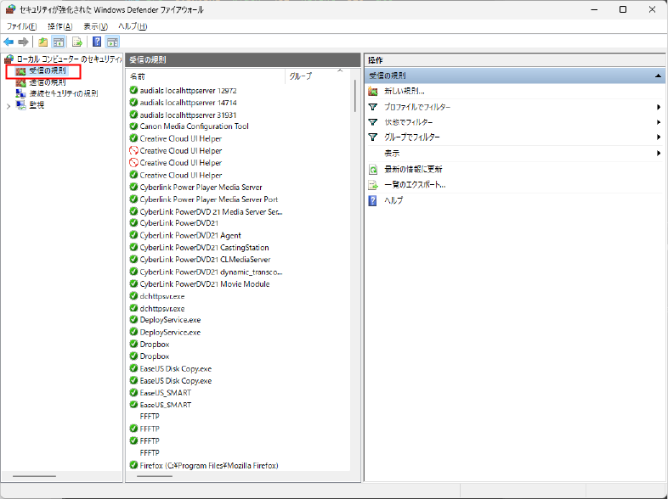Open the ファイル(F) menu

pyautogui.click(x=21, y=26)
